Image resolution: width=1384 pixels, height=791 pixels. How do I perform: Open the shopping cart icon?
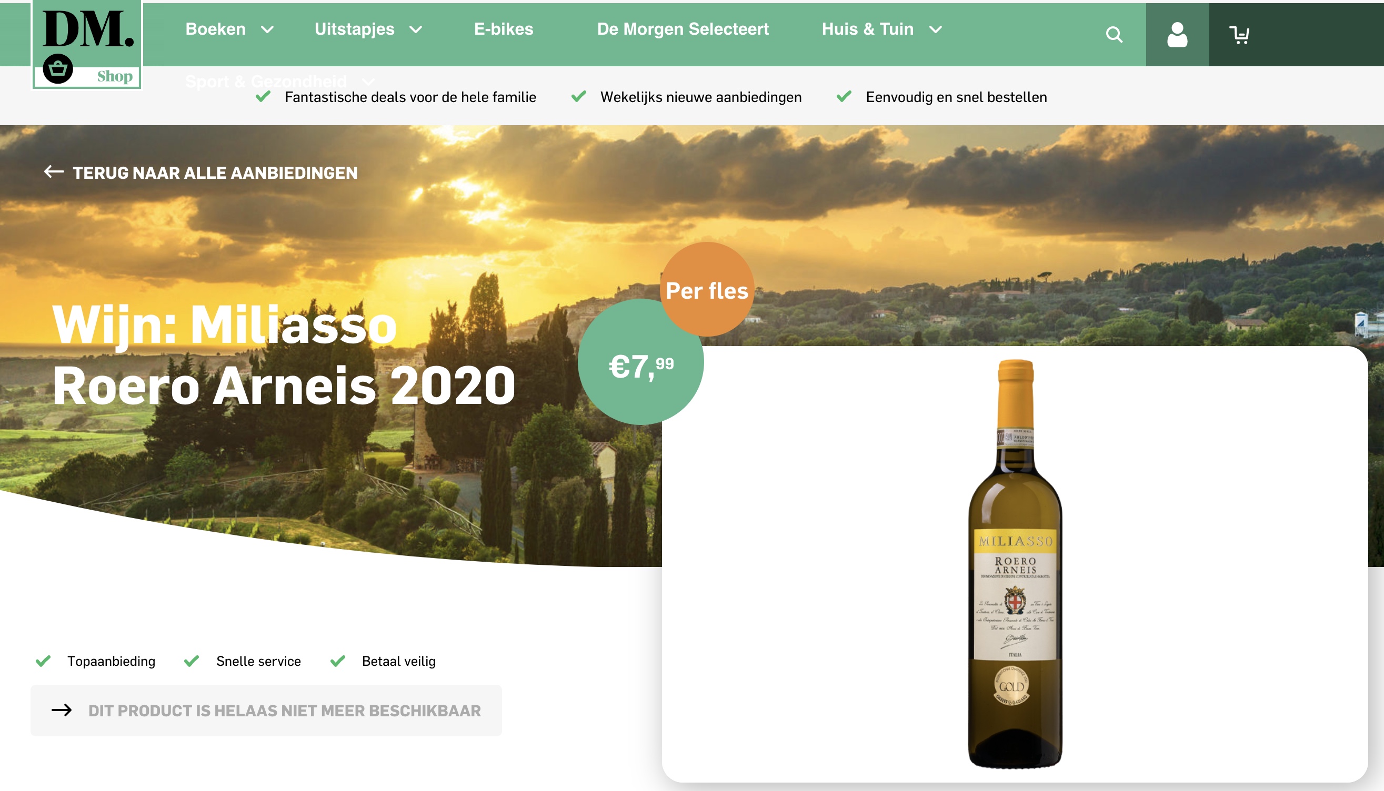(x=1239, y=35)
